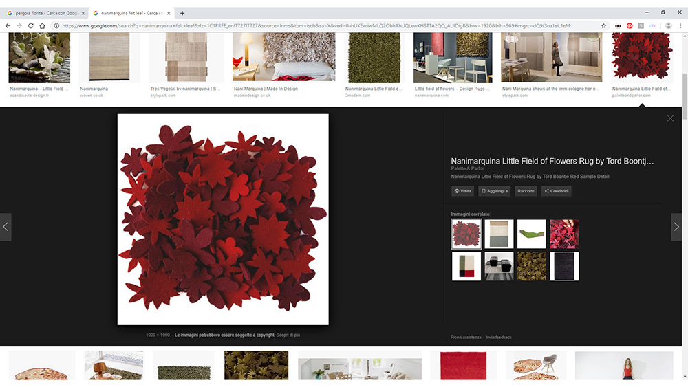Click 'Invia feedback' link
The image size is (688, 387).
click(x=498, y=338)
